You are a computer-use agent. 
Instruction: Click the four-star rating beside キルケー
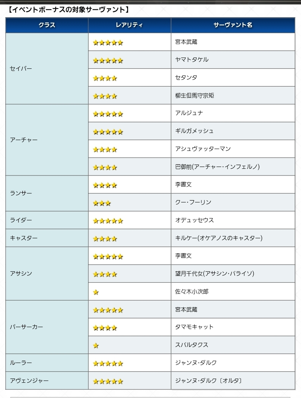tap(105, 239)
